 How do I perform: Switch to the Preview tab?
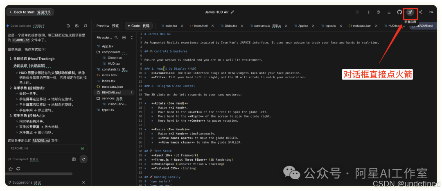(107, 26)
